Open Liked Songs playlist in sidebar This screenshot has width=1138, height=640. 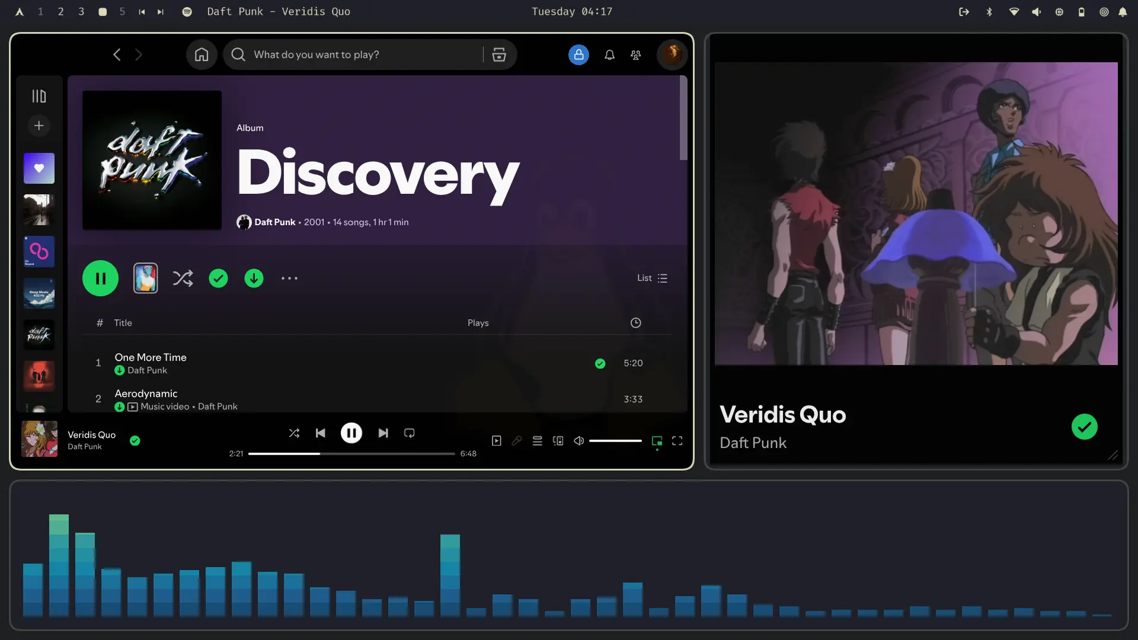[x=39, y=168]
